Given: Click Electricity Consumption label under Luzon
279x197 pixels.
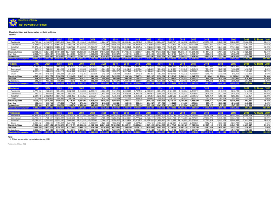Looking at the screenshot, I should [x=19, y=59].
